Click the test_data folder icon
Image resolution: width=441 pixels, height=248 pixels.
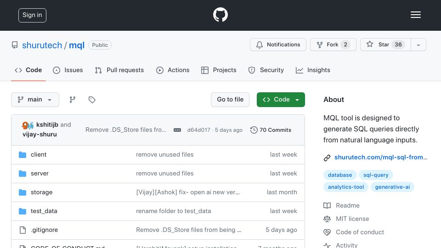pyautogui.click(x=23, y=211)
